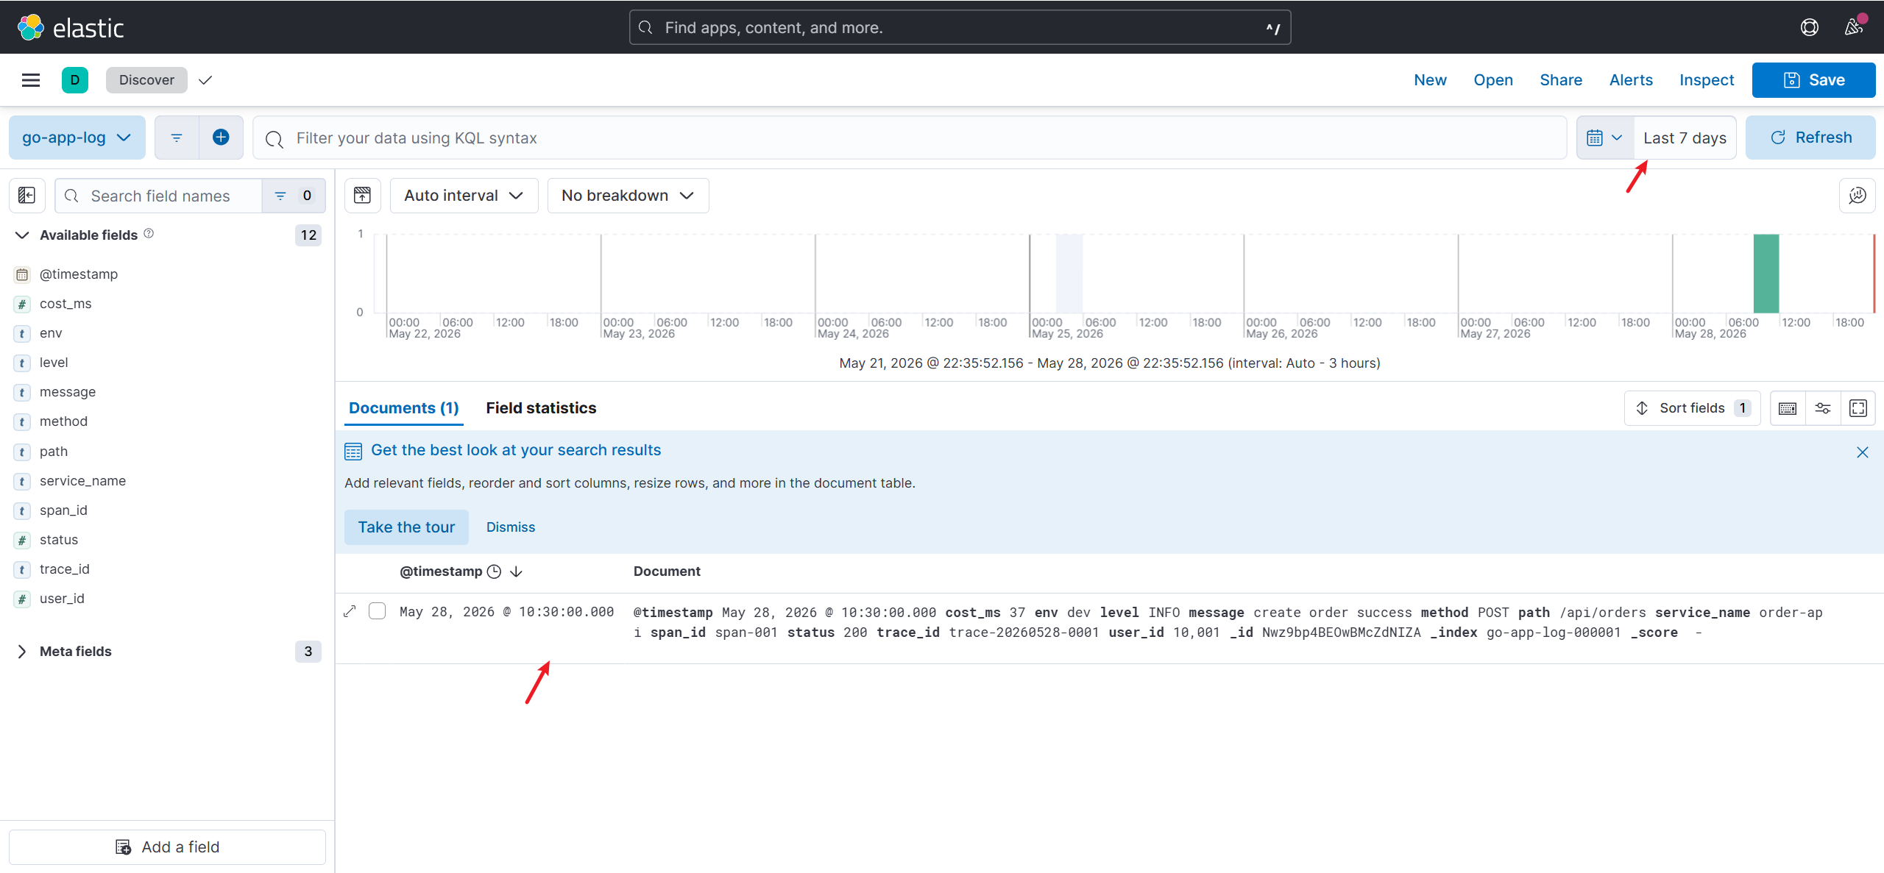
Task: Click the text-type icon of the level field
Action: click(22, 363)
